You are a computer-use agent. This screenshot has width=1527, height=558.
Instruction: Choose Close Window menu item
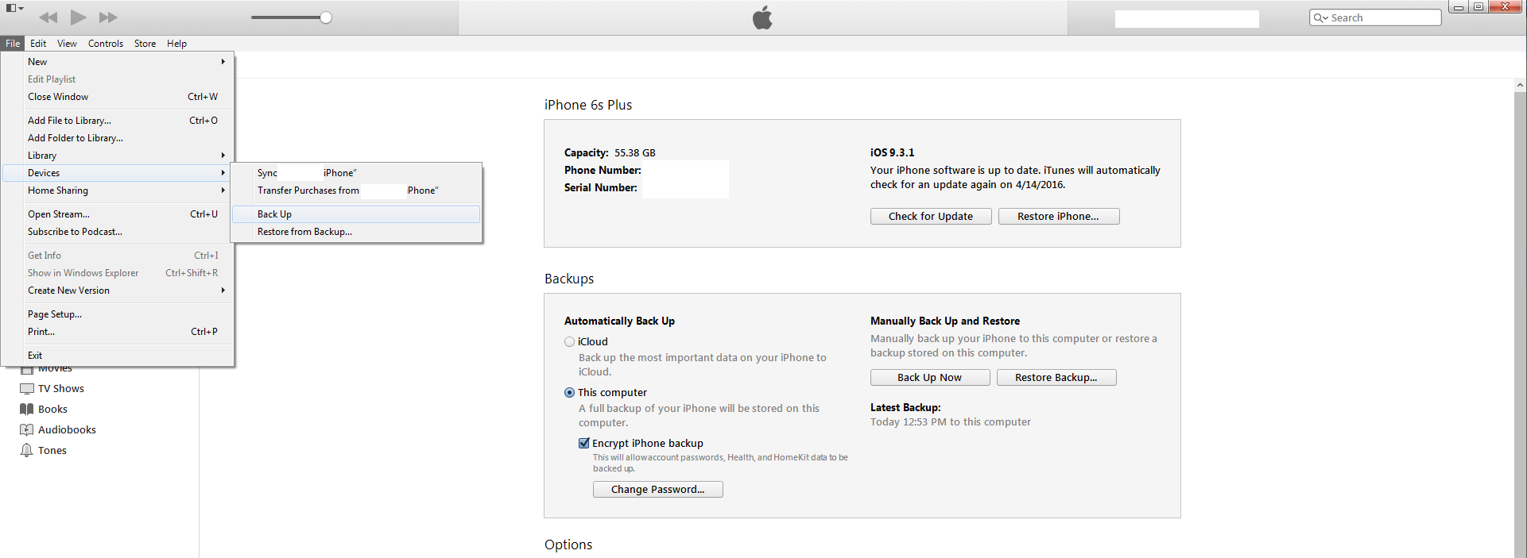pos(118,97)
